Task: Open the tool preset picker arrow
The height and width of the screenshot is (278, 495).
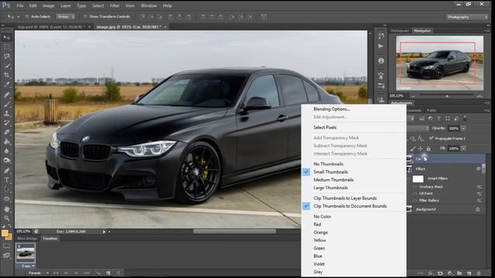Action: [x=18, y=16]
